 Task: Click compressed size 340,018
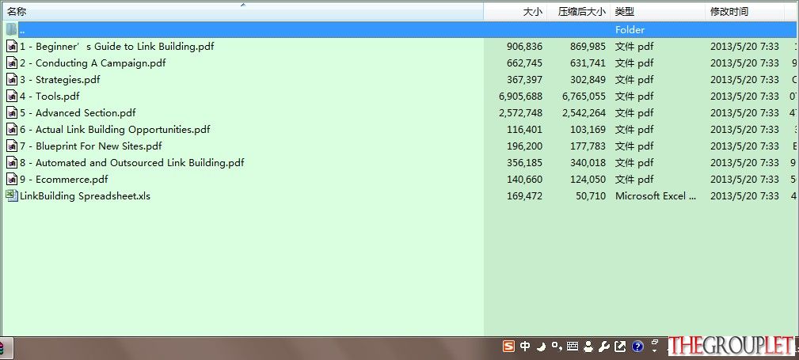pos(588,163)
